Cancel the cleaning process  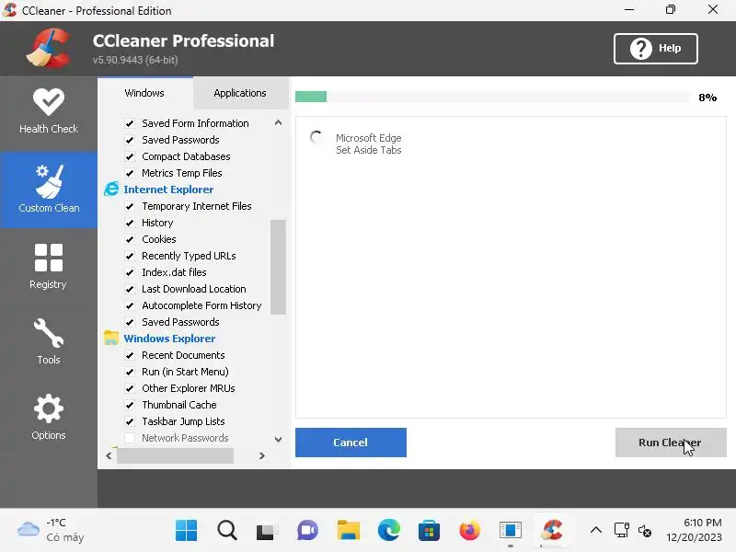pos(351,443)
